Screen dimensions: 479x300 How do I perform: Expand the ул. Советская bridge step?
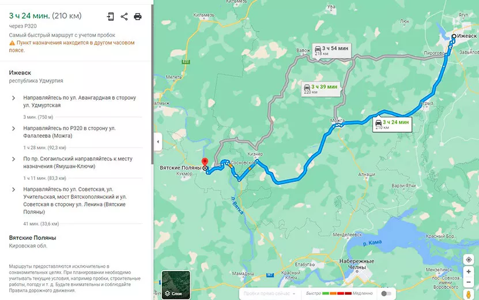(x=13, y=190)
